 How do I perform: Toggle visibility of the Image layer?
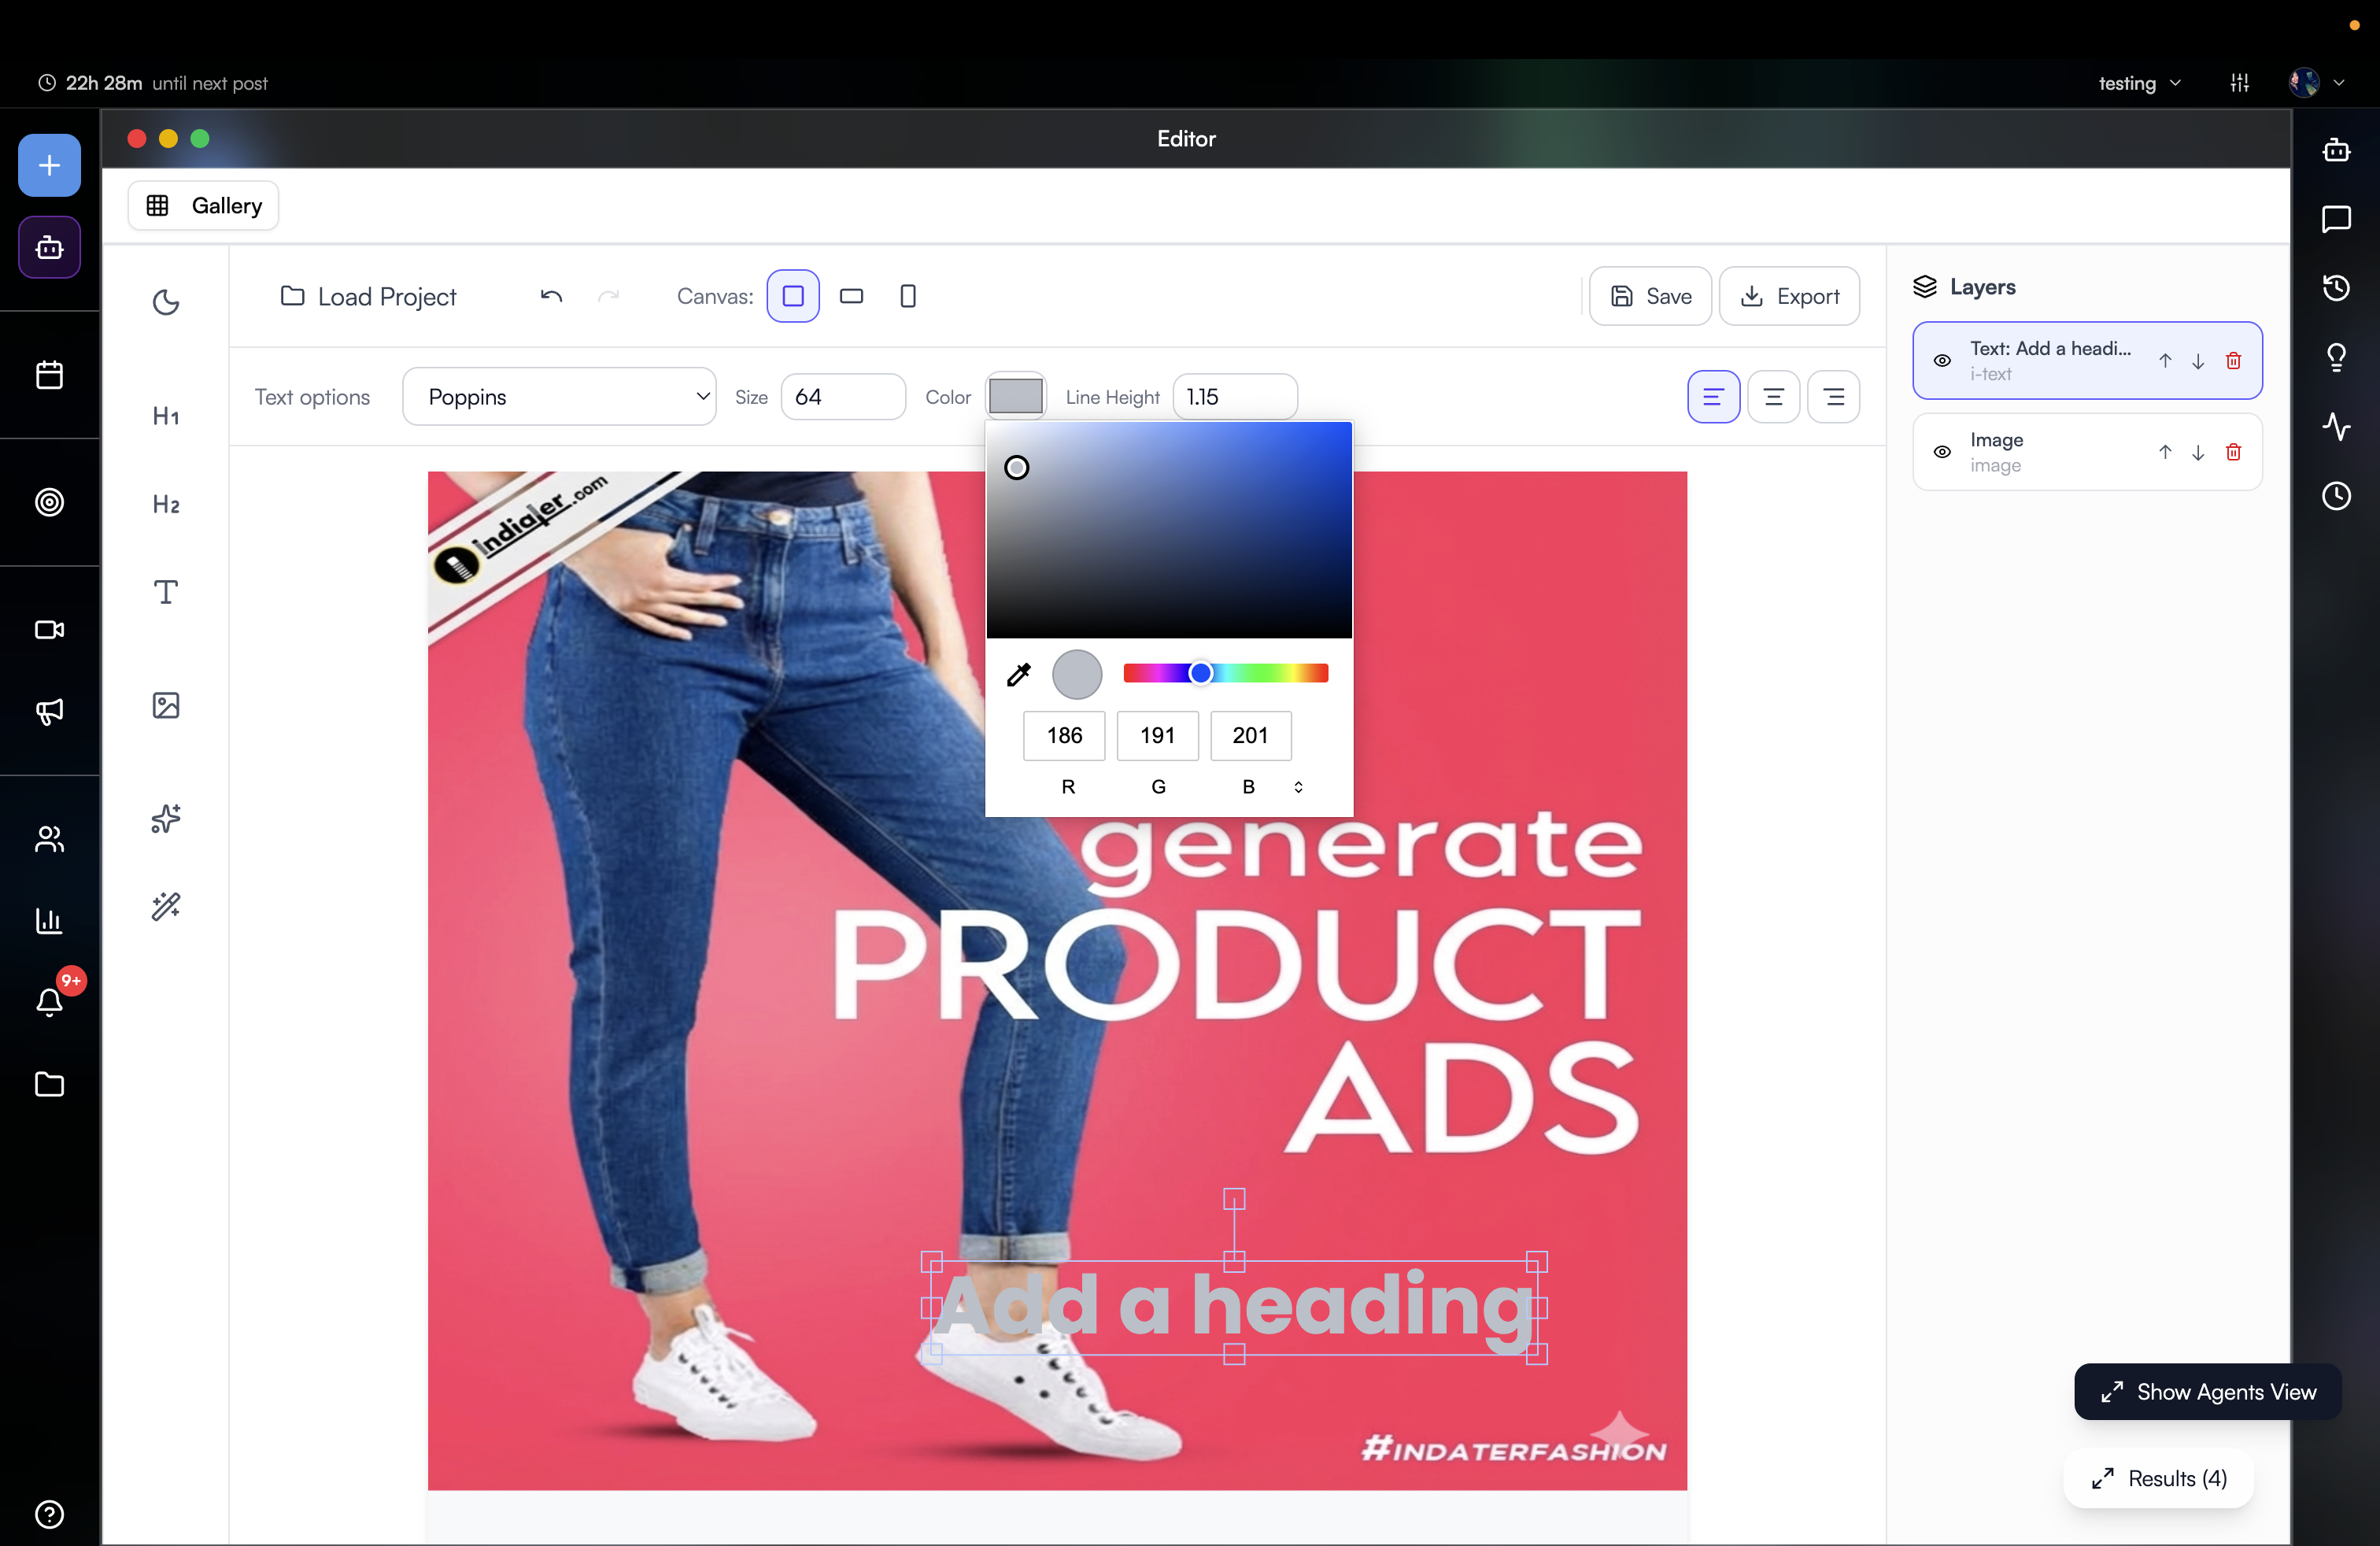[x=1942, y=452]
